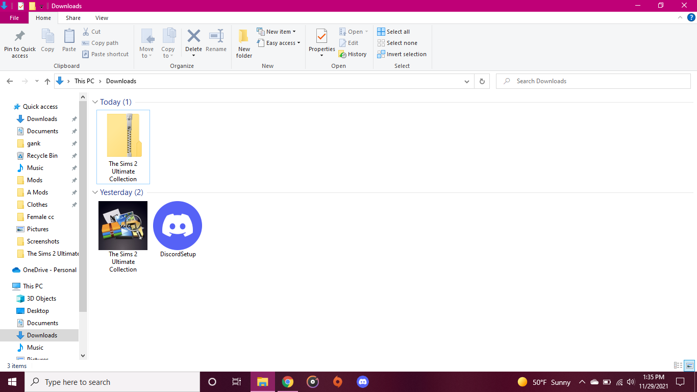The image size is (697, 392).
Task: Open the File menu
Action: pos(14,18)
